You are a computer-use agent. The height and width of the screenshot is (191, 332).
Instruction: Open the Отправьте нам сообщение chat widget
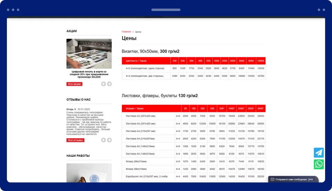[x=293, y=179]
